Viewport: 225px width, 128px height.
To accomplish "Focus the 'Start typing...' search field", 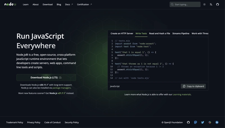I will pos(185,5).
